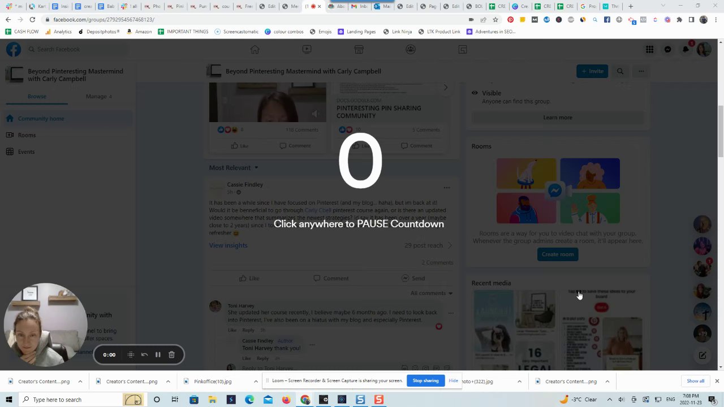724x407 pixels.
Task: Restart the Loom recording with undo arrow
Action: click(144, 355)
